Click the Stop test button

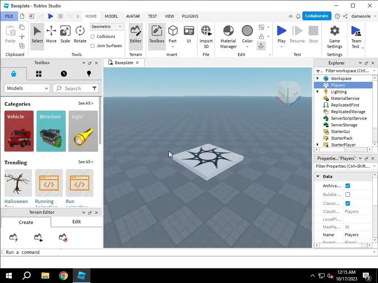click(x=313, y=34)
